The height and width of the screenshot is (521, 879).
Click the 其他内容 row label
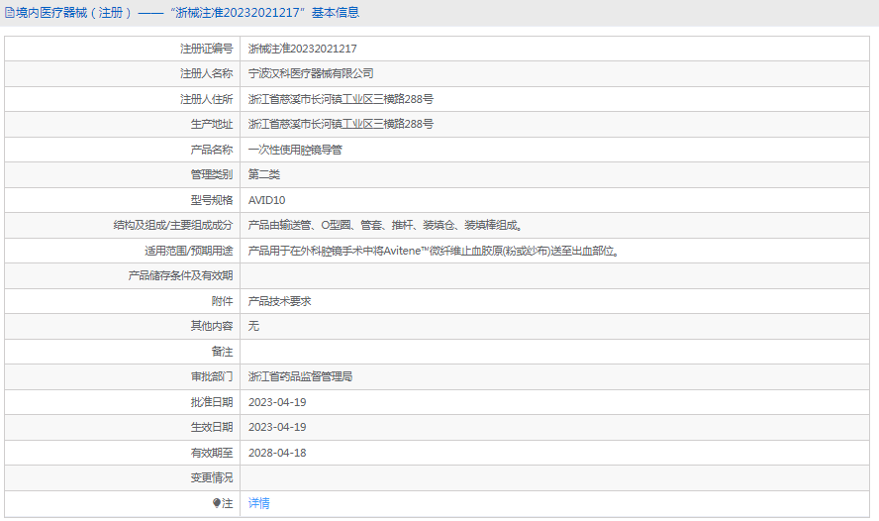212,326
